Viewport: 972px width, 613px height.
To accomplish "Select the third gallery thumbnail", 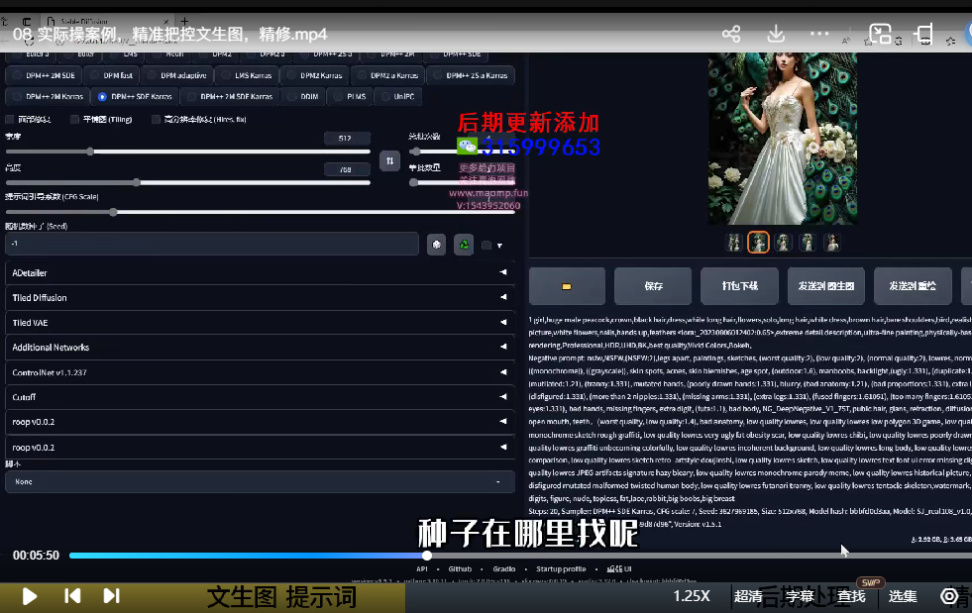I will pyautogui.click(x=783, y=243).
